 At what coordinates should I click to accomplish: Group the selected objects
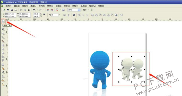[x=79, y=15]
